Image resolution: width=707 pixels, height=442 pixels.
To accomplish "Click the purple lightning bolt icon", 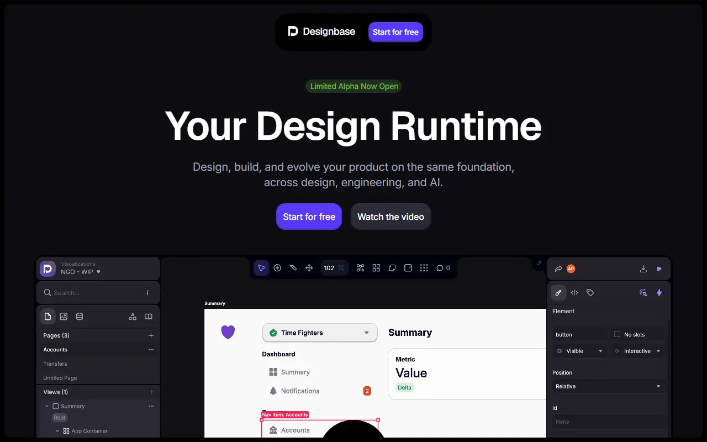I will 659,293.
